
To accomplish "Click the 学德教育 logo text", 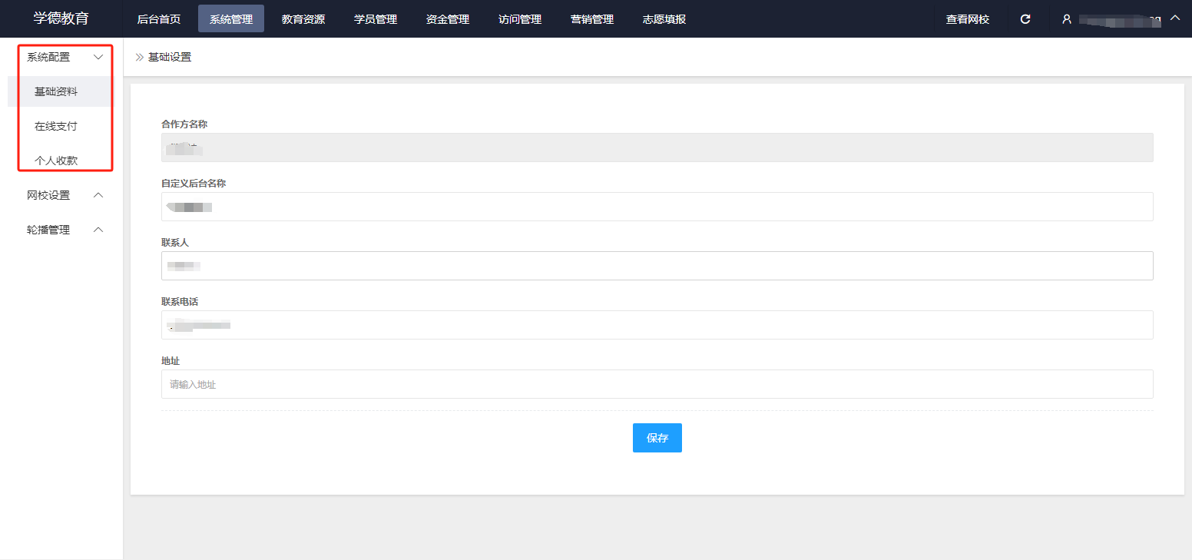I will [x=61, y=18].
